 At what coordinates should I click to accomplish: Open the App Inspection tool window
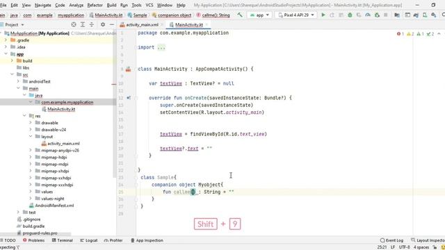point(147,240)
